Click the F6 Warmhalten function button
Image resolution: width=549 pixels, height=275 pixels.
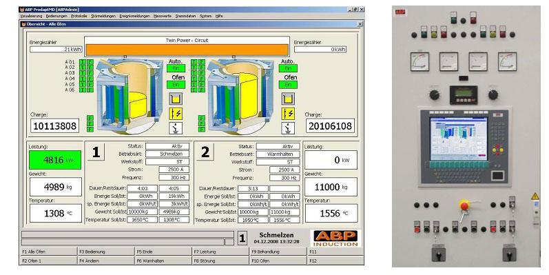164,261
